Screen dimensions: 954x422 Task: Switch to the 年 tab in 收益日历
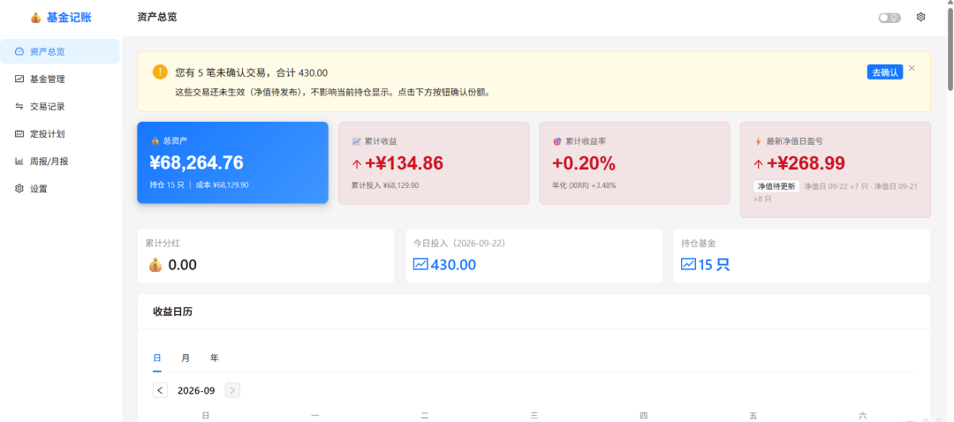click(214, 358)
